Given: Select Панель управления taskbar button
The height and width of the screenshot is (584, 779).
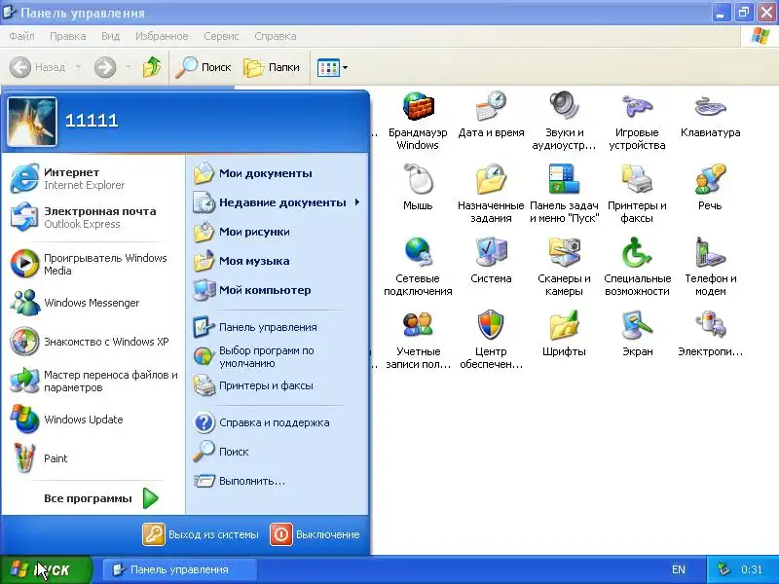Looking at the screenshot, I should click(x=179, y=569).
